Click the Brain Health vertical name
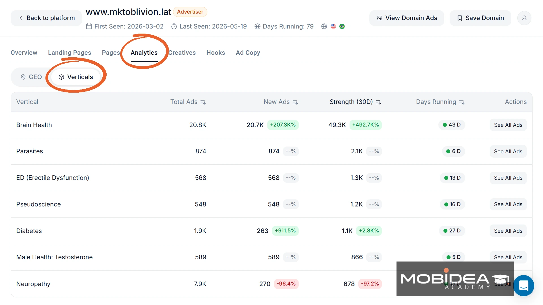The width and height of the screenshot is (543, 305). 34,125
